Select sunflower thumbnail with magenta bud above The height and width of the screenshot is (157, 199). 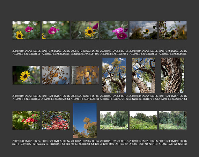point(85,30)
